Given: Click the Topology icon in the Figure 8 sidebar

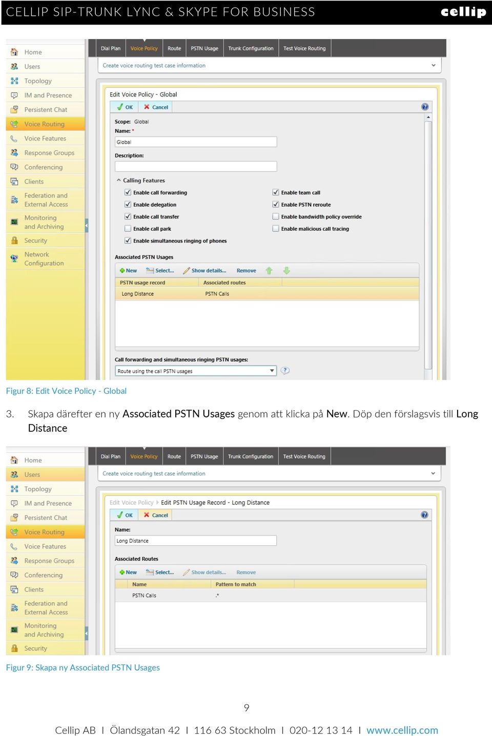Looking at the screenshot, I should coord(14,81).
